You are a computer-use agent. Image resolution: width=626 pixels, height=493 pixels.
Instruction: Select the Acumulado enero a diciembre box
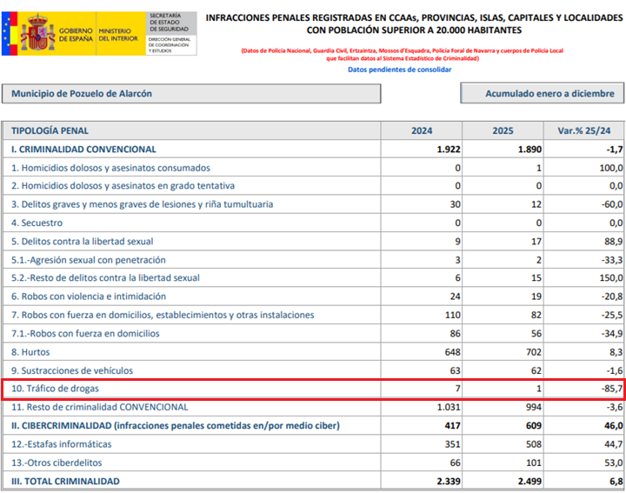543,93
